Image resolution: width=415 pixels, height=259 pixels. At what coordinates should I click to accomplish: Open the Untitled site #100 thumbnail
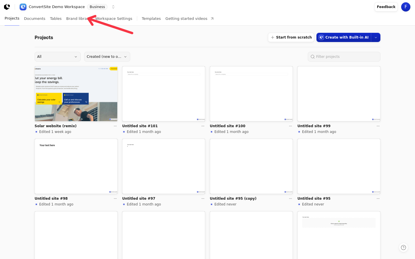[x=251, y=94]
